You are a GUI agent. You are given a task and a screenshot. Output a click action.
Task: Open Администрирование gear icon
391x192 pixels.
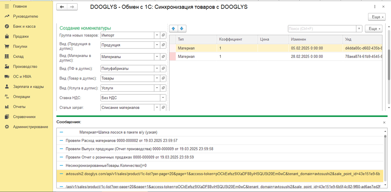tap(7, 127)
